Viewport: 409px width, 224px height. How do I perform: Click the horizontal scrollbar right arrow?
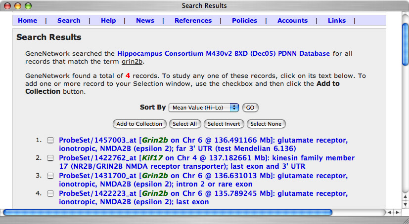397,213
